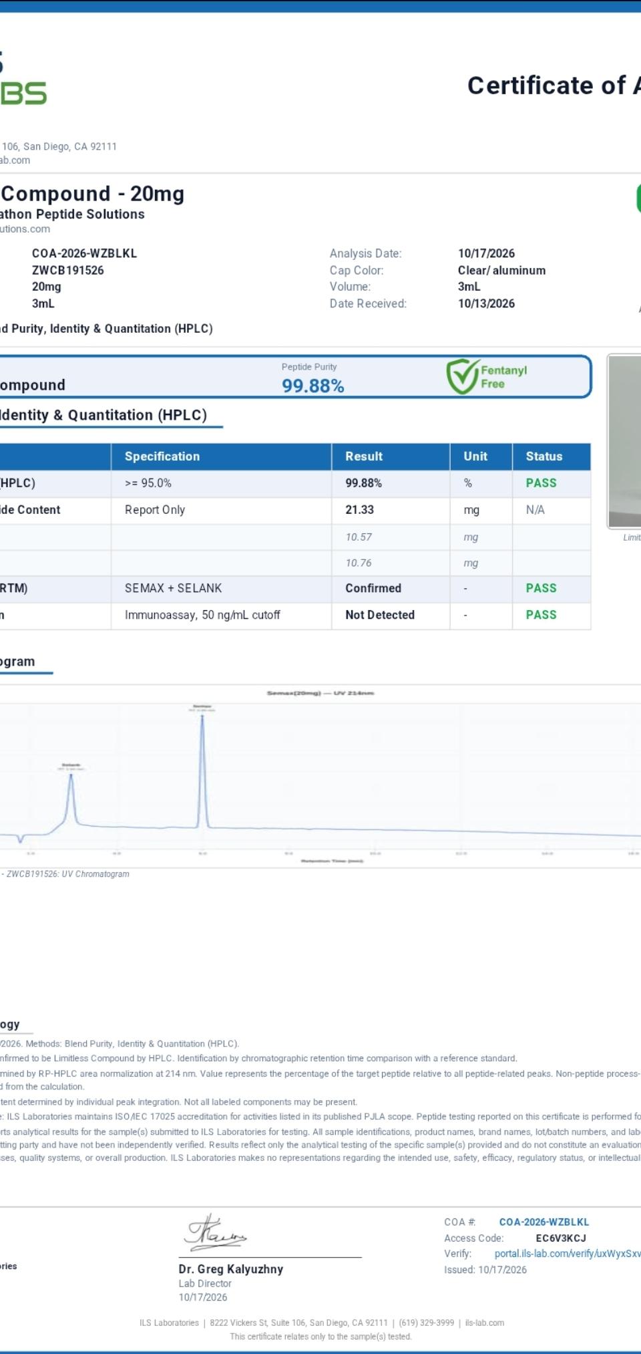The width and height of the screenshot is (641, 1354).
Task: Click the Fentanyl Free shield checkmark icon
Action: (463, 376)
